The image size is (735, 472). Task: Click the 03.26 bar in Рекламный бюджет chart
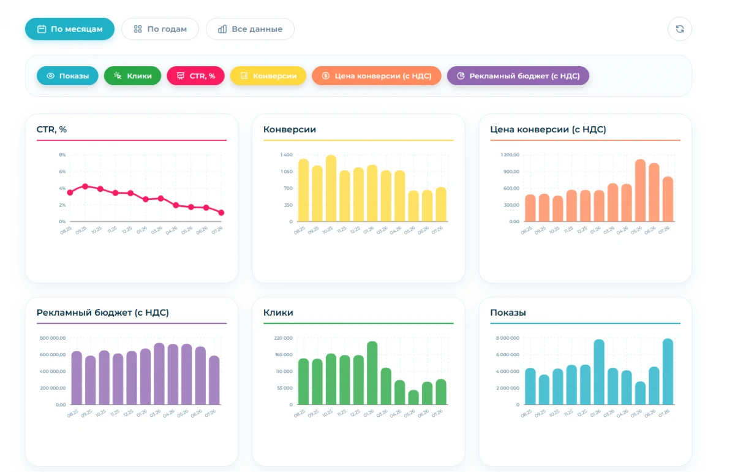pos(159,374)
